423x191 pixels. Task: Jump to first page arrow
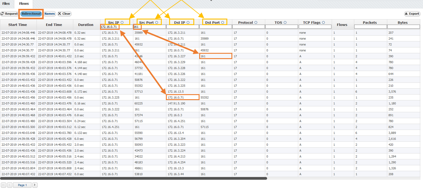click(4, 185)
